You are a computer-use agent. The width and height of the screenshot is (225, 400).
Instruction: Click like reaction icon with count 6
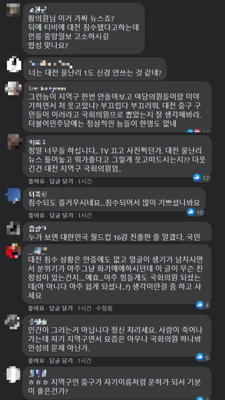(x=200, y=357)
